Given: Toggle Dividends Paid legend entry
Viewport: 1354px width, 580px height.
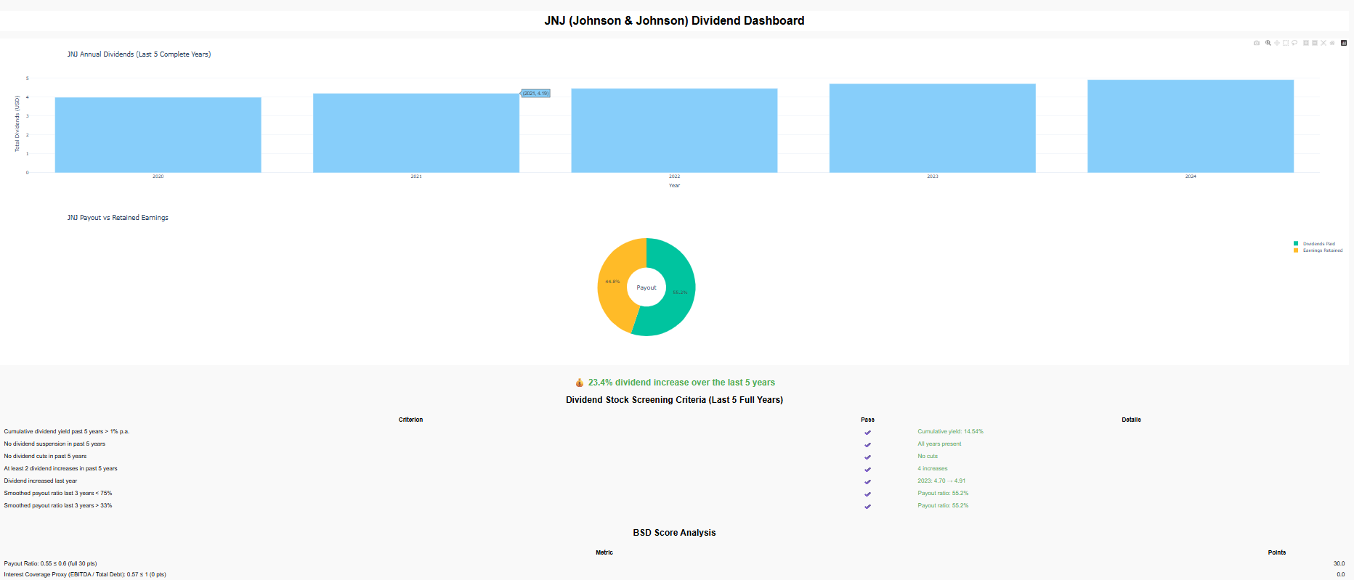Looking at the screenshot, I should (x=1318, y=244).
